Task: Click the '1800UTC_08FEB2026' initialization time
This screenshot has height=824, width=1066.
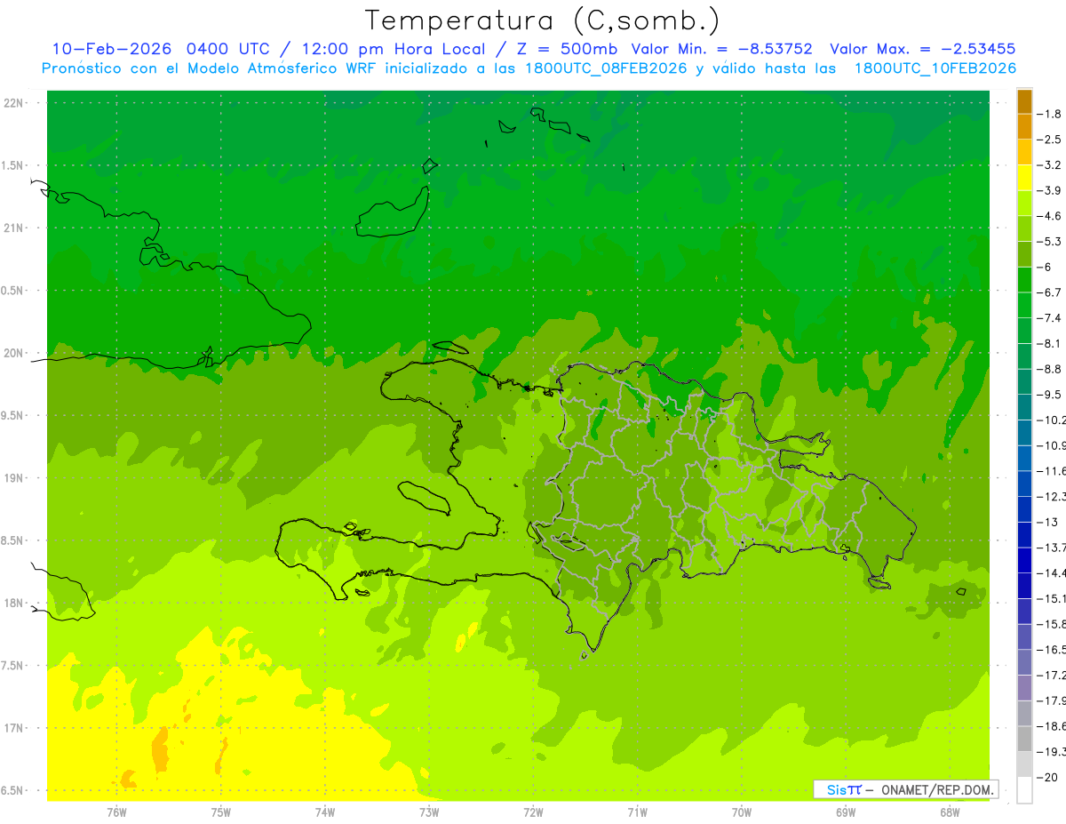Action: pos(606,68)
